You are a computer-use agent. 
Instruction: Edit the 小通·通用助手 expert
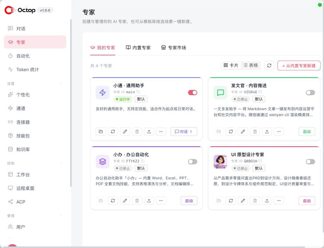(x=125, y=131)
